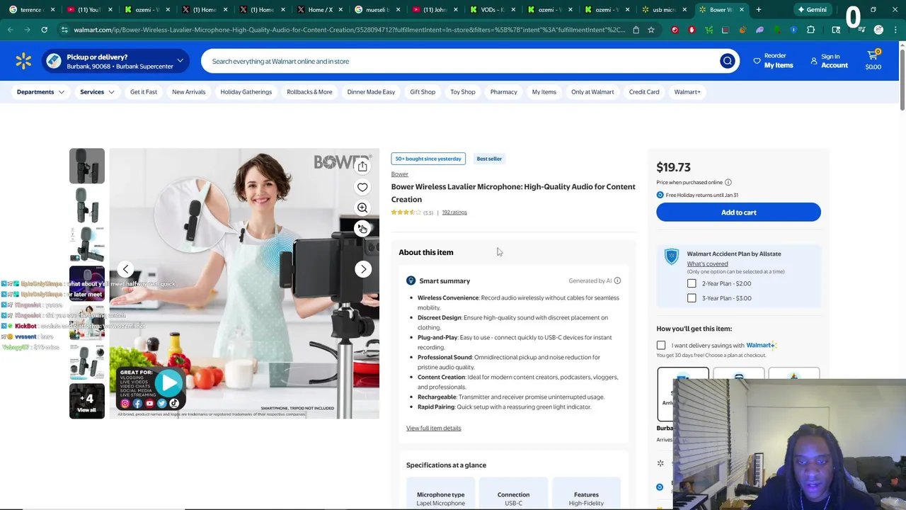The width and height of the screenshot is (906, 510).
Task: Go back in browser history
Action: coord(10,30)
